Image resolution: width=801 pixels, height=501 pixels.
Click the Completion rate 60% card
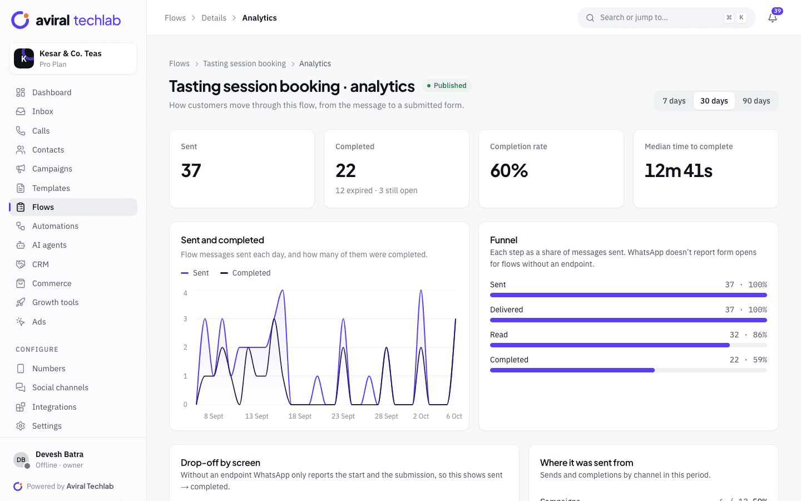[x=551, y=169]
